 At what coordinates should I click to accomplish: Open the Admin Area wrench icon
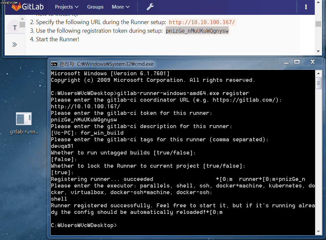pos(150,7)
